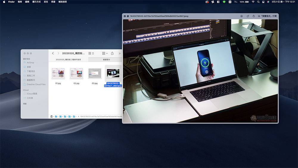Switch to the 截圖暫存 Finder tab
The height and width of the screenshot is (168, 298).
[106, 60]
